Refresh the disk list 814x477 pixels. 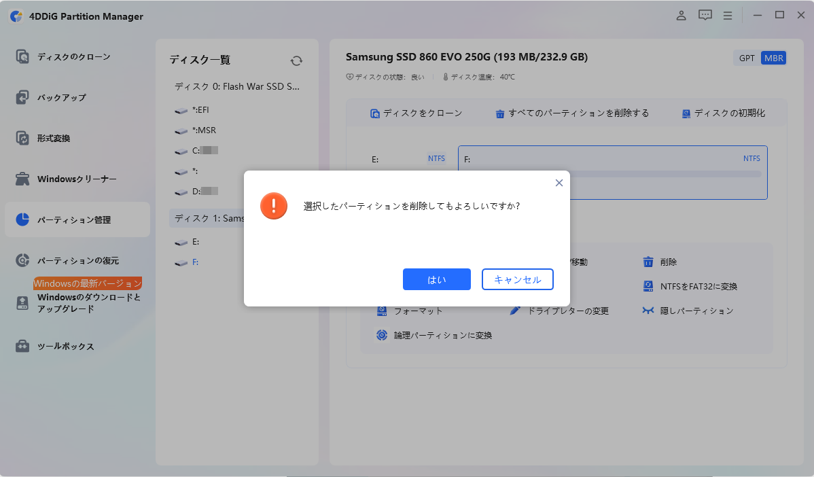tap(296, 60)
